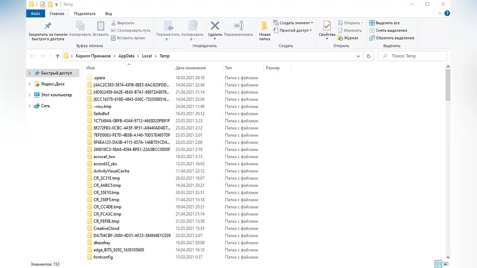
Task: Expand Быстрый доступ tree node
Action: pyautogui.click(x=30, y=73)
